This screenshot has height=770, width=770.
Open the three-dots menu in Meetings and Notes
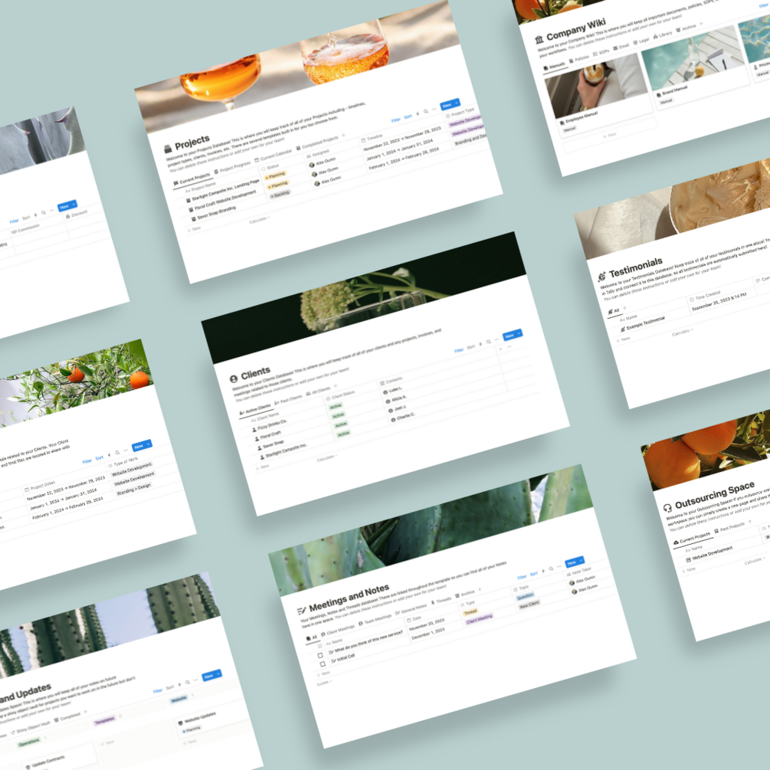[559, 567]
